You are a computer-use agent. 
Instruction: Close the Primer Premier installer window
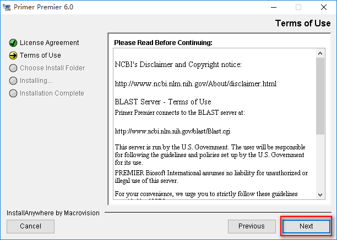(x=324, y=7)
